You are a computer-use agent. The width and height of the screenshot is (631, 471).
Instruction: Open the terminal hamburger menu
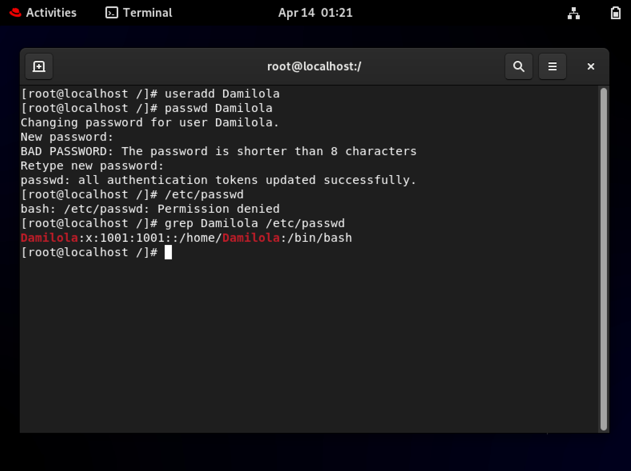pyautogui.click(x=552, y=66)
